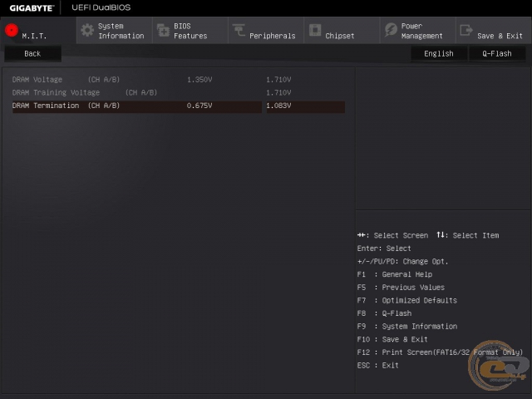532x399 pixels.
Task: Click the Peripherals connector icon
Action: point(239,30)
